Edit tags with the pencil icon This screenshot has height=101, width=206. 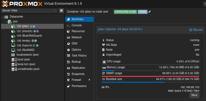[150, 12]
